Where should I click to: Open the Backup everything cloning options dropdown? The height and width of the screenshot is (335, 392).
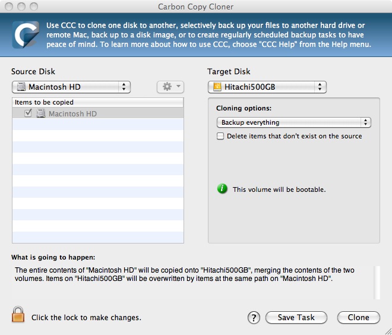[x=294, y=122]
